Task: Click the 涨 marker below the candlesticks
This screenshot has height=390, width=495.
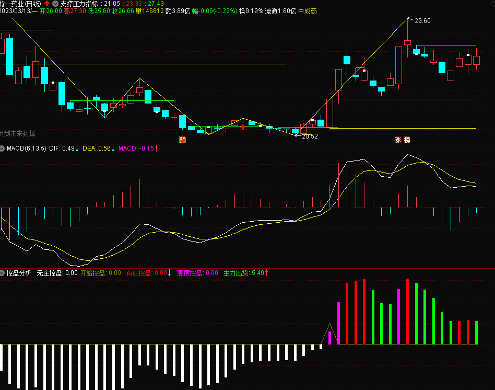Action: click(398, 140)
